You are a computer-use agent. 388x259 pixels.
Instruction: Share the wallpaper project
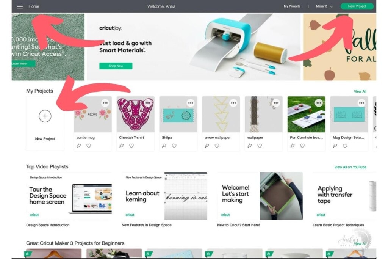(x=250, y=146)
